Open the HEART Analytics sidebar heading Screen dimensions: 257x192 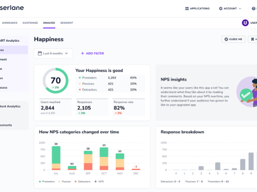click(x=10, y=41)
